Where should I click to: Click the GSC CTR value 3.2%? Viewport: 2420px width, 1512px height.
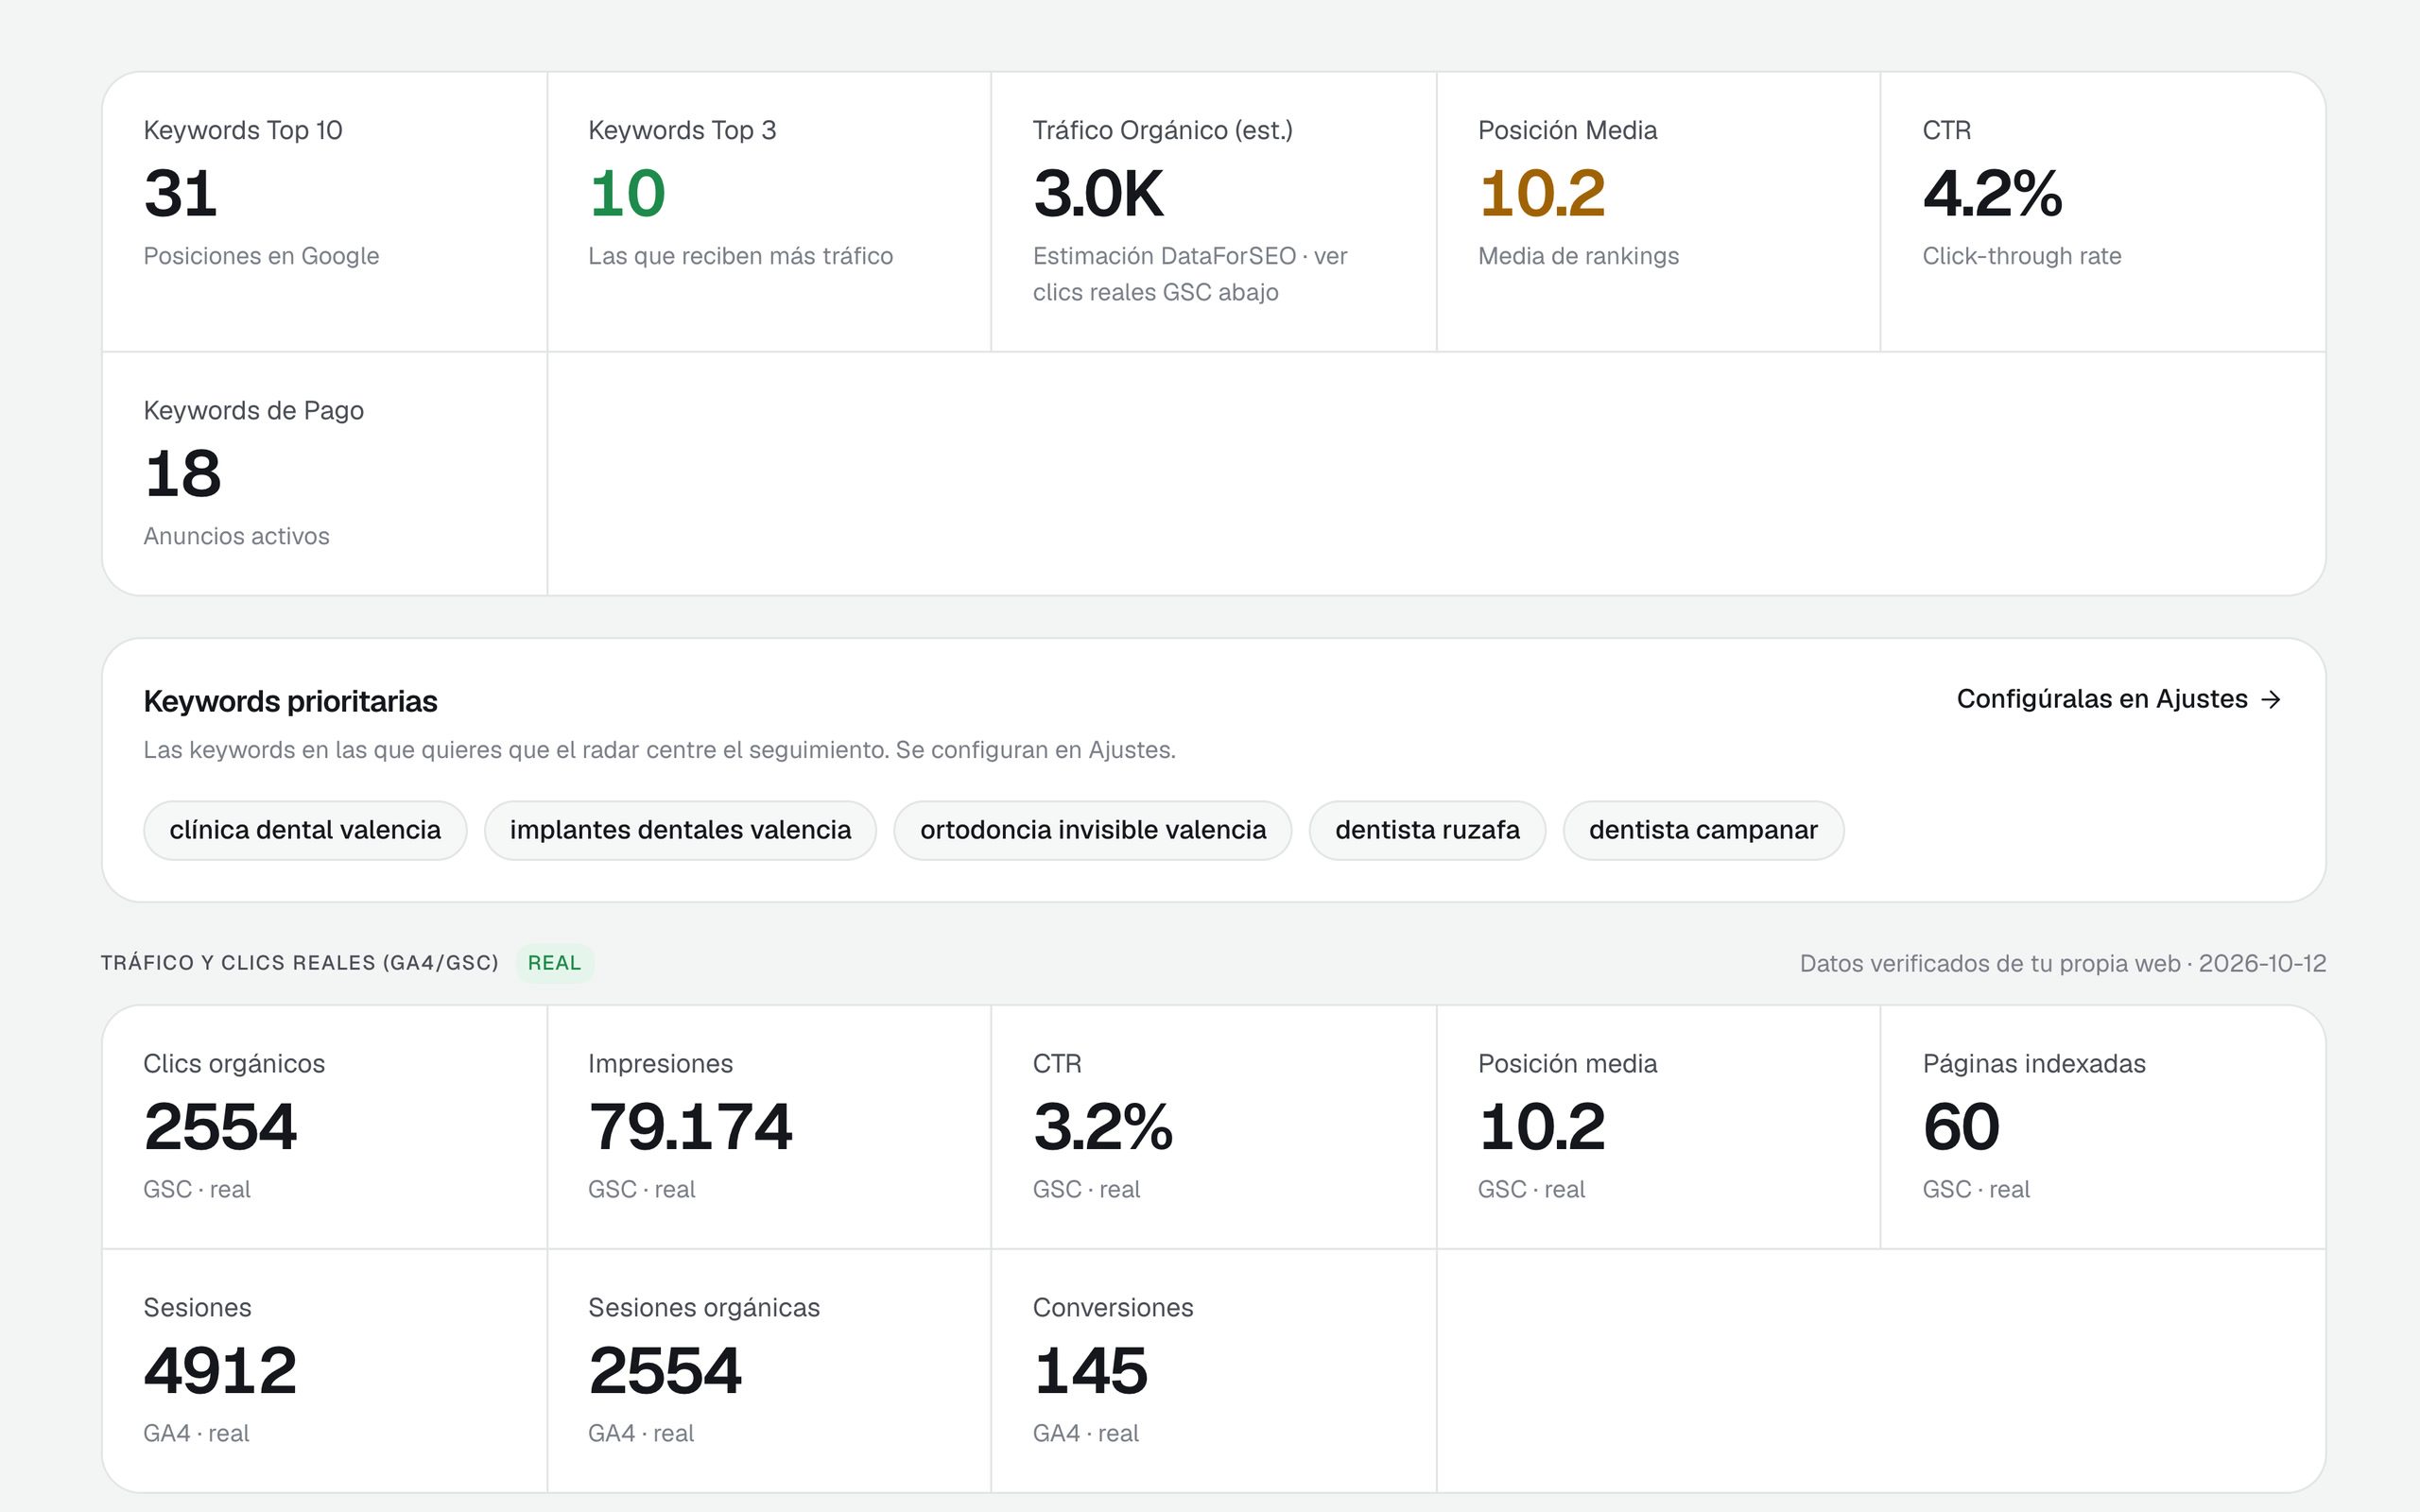click(1103, 1127)
